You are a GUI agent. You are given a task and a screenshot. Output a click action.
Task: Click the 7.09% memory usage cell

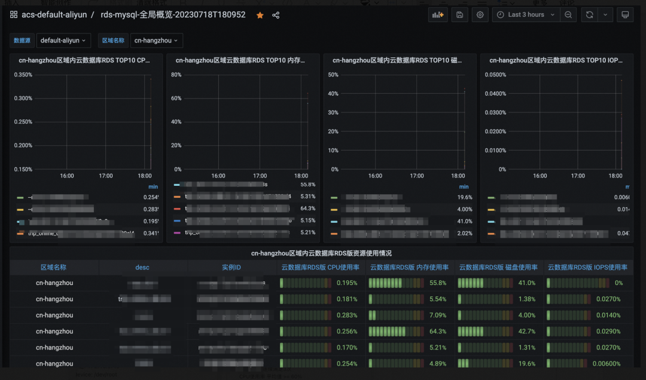410,315
